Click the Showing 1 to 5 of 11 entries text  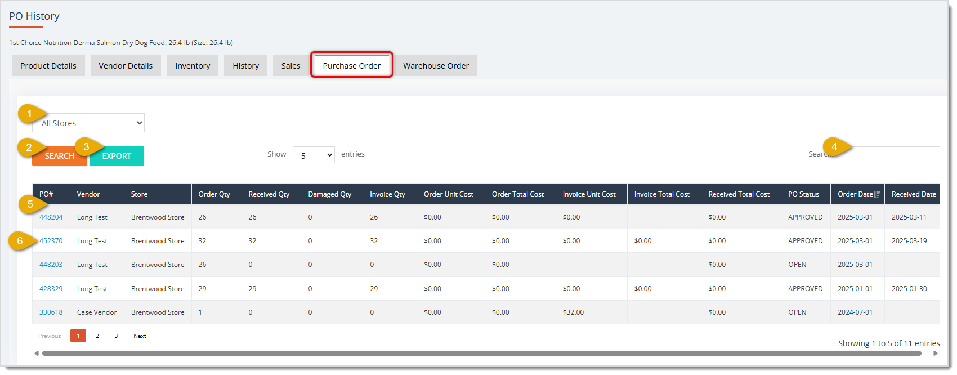[889, 343]
